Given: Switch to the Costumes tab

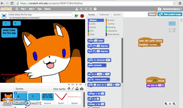Looking at the screenshot, I should tap(104, 15).
